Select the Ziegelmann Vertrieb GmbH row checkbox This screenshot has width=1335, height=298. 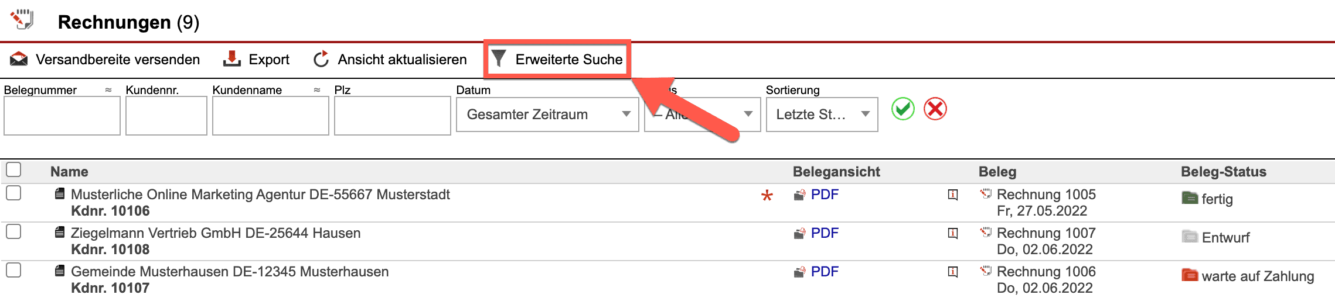[13, 232]
